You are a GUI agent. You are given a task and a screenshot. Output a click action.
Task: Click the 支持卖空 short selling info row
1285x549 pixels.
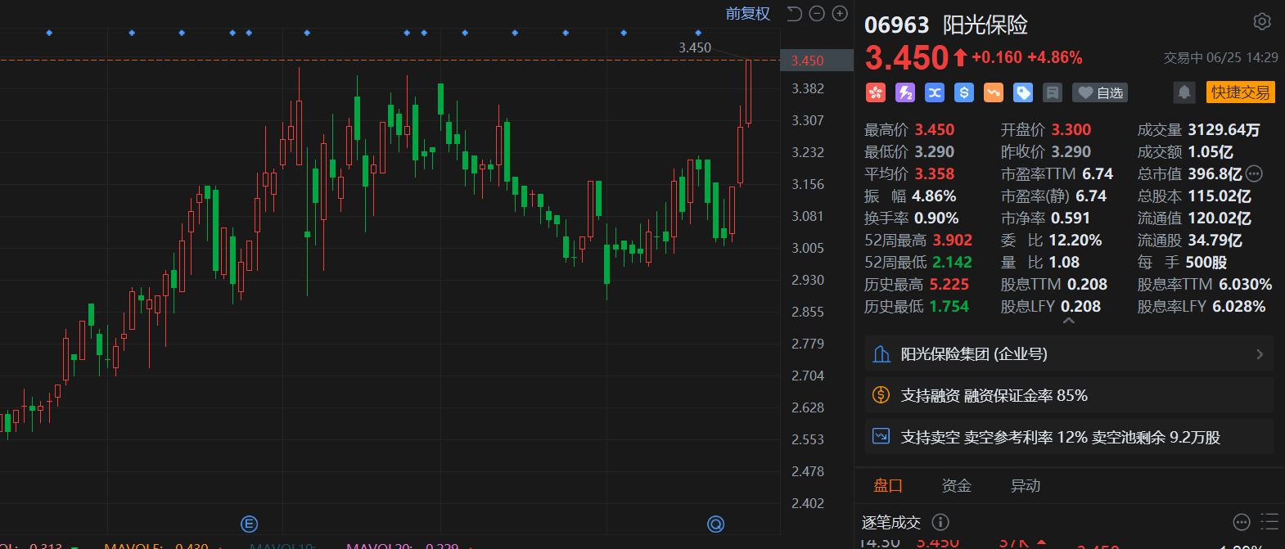1069,437
